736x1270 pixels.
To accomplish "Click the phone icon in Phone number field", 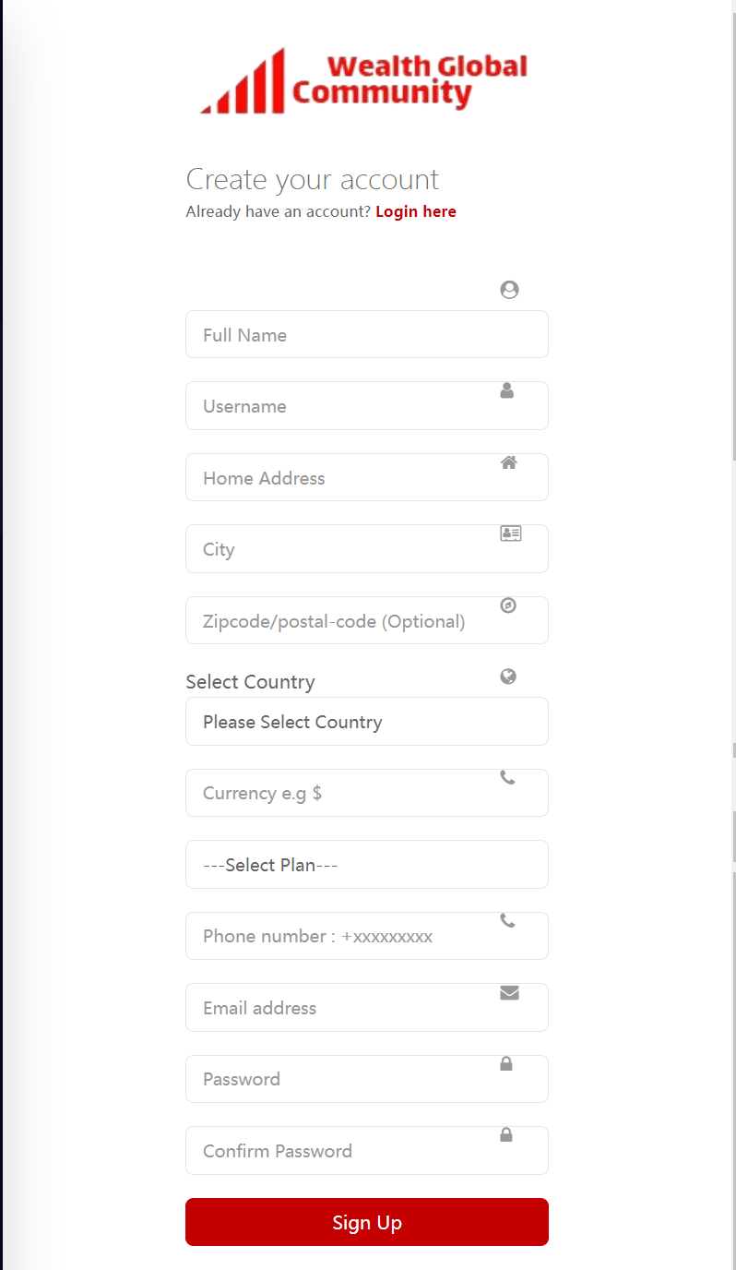I will click(x=507, y=920).
